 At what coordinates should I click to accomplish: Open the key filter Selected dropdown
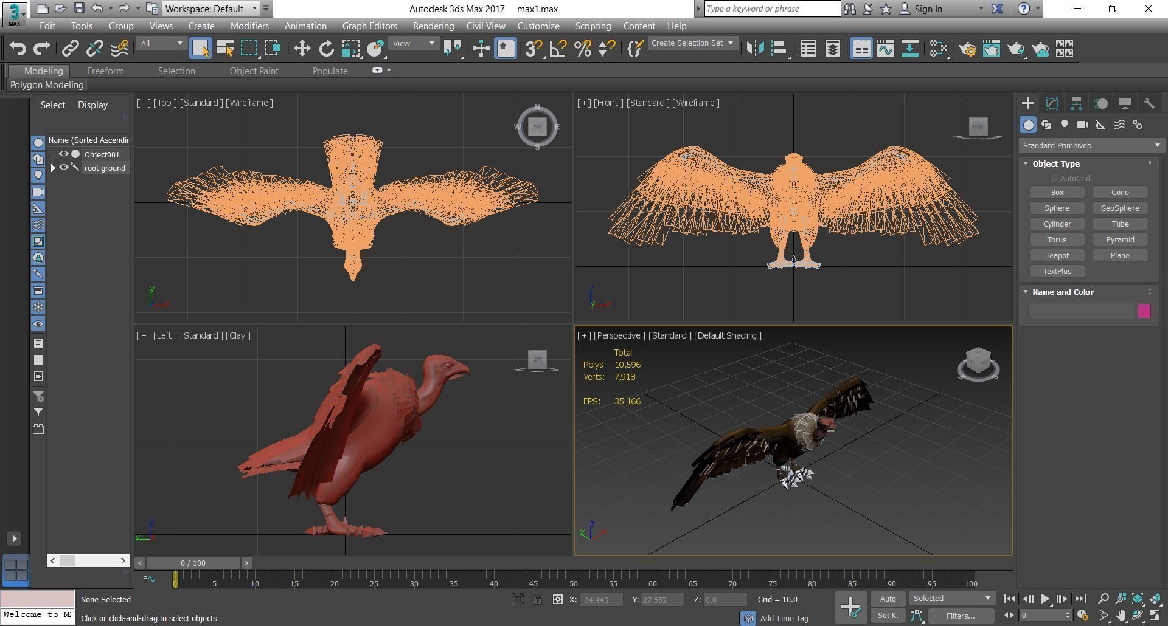[x=951, y=599]
